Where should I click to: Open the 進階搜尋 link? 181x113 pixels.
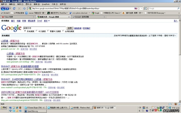[77, 28]
